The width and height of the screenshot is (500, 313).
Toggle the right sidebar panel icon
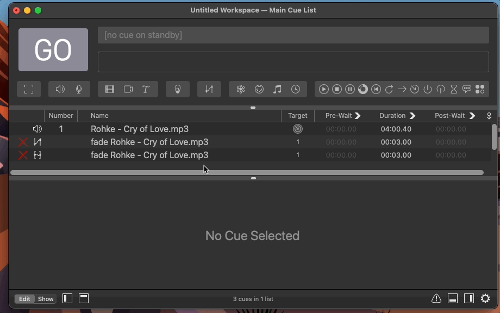(x=469, y=299)
